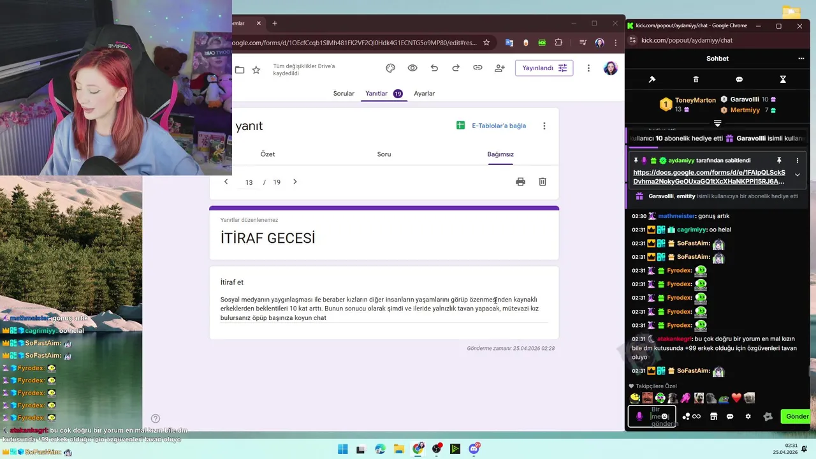Open Kick chat settings gear icon
The width and height of the screenshot is (816, 459).
[748, 416]
